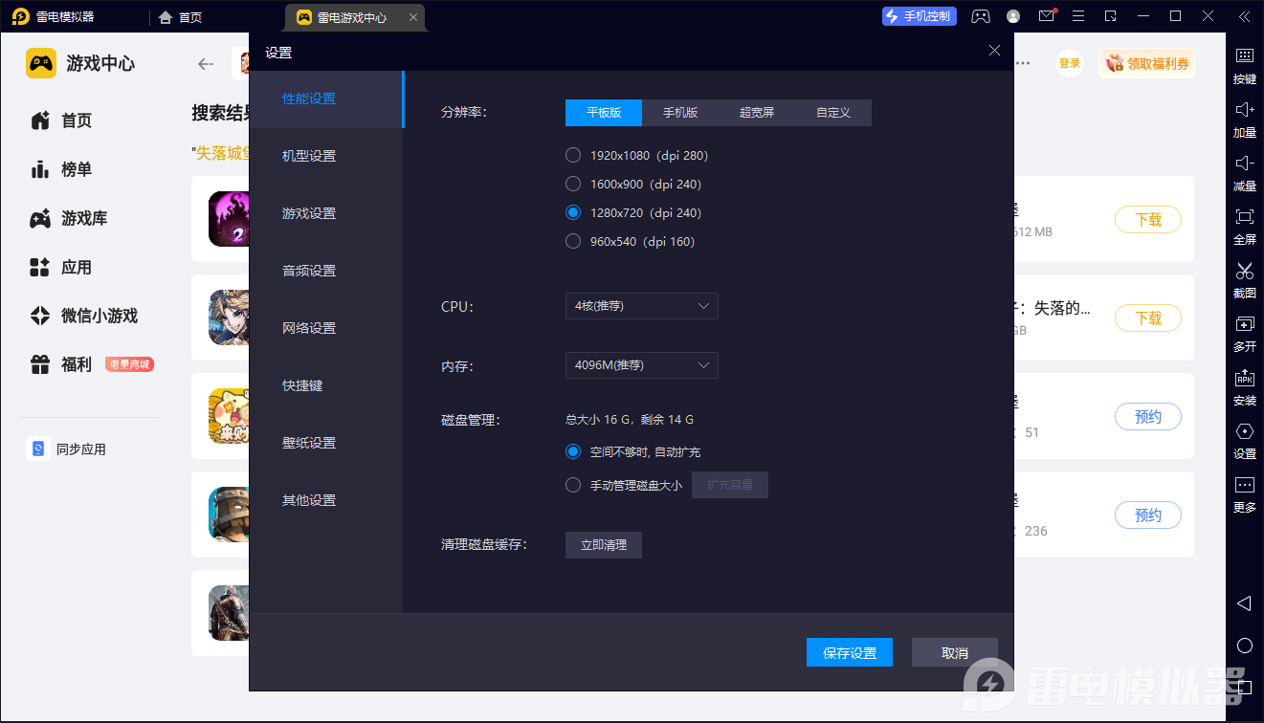Viewport: 1264px width, 723px height.
Task: Select the 1920x1080 resolution option
Action: pos(573,155)
